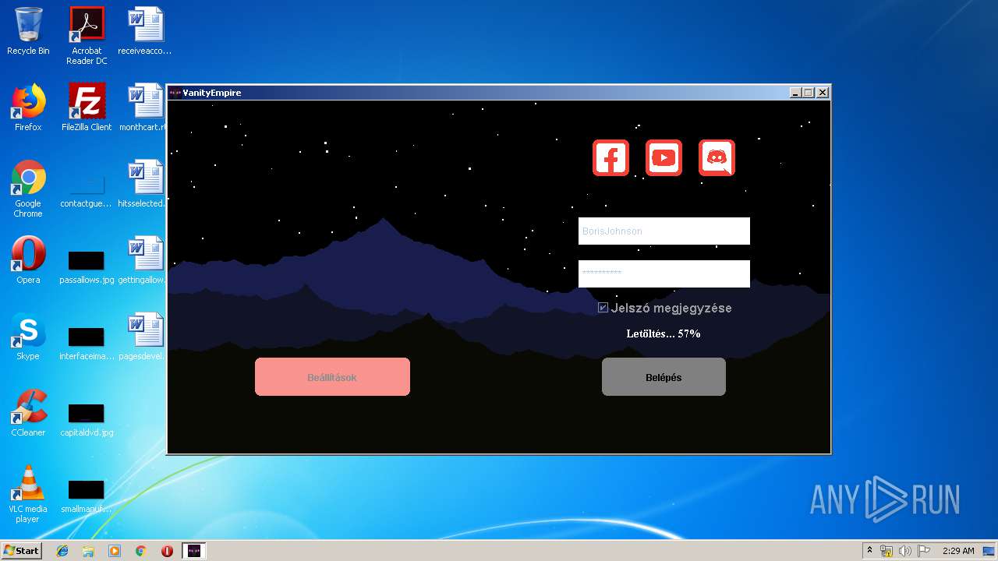
Task: Open the YouTube link icon
Action: [x=664, y=158]
